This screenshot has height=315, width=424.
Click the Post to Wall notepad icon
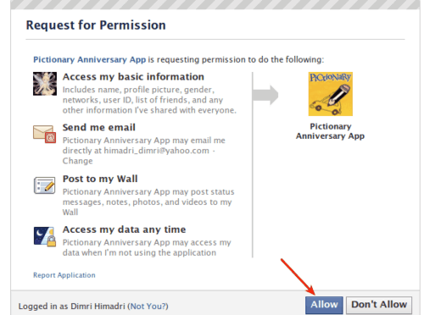44,185
